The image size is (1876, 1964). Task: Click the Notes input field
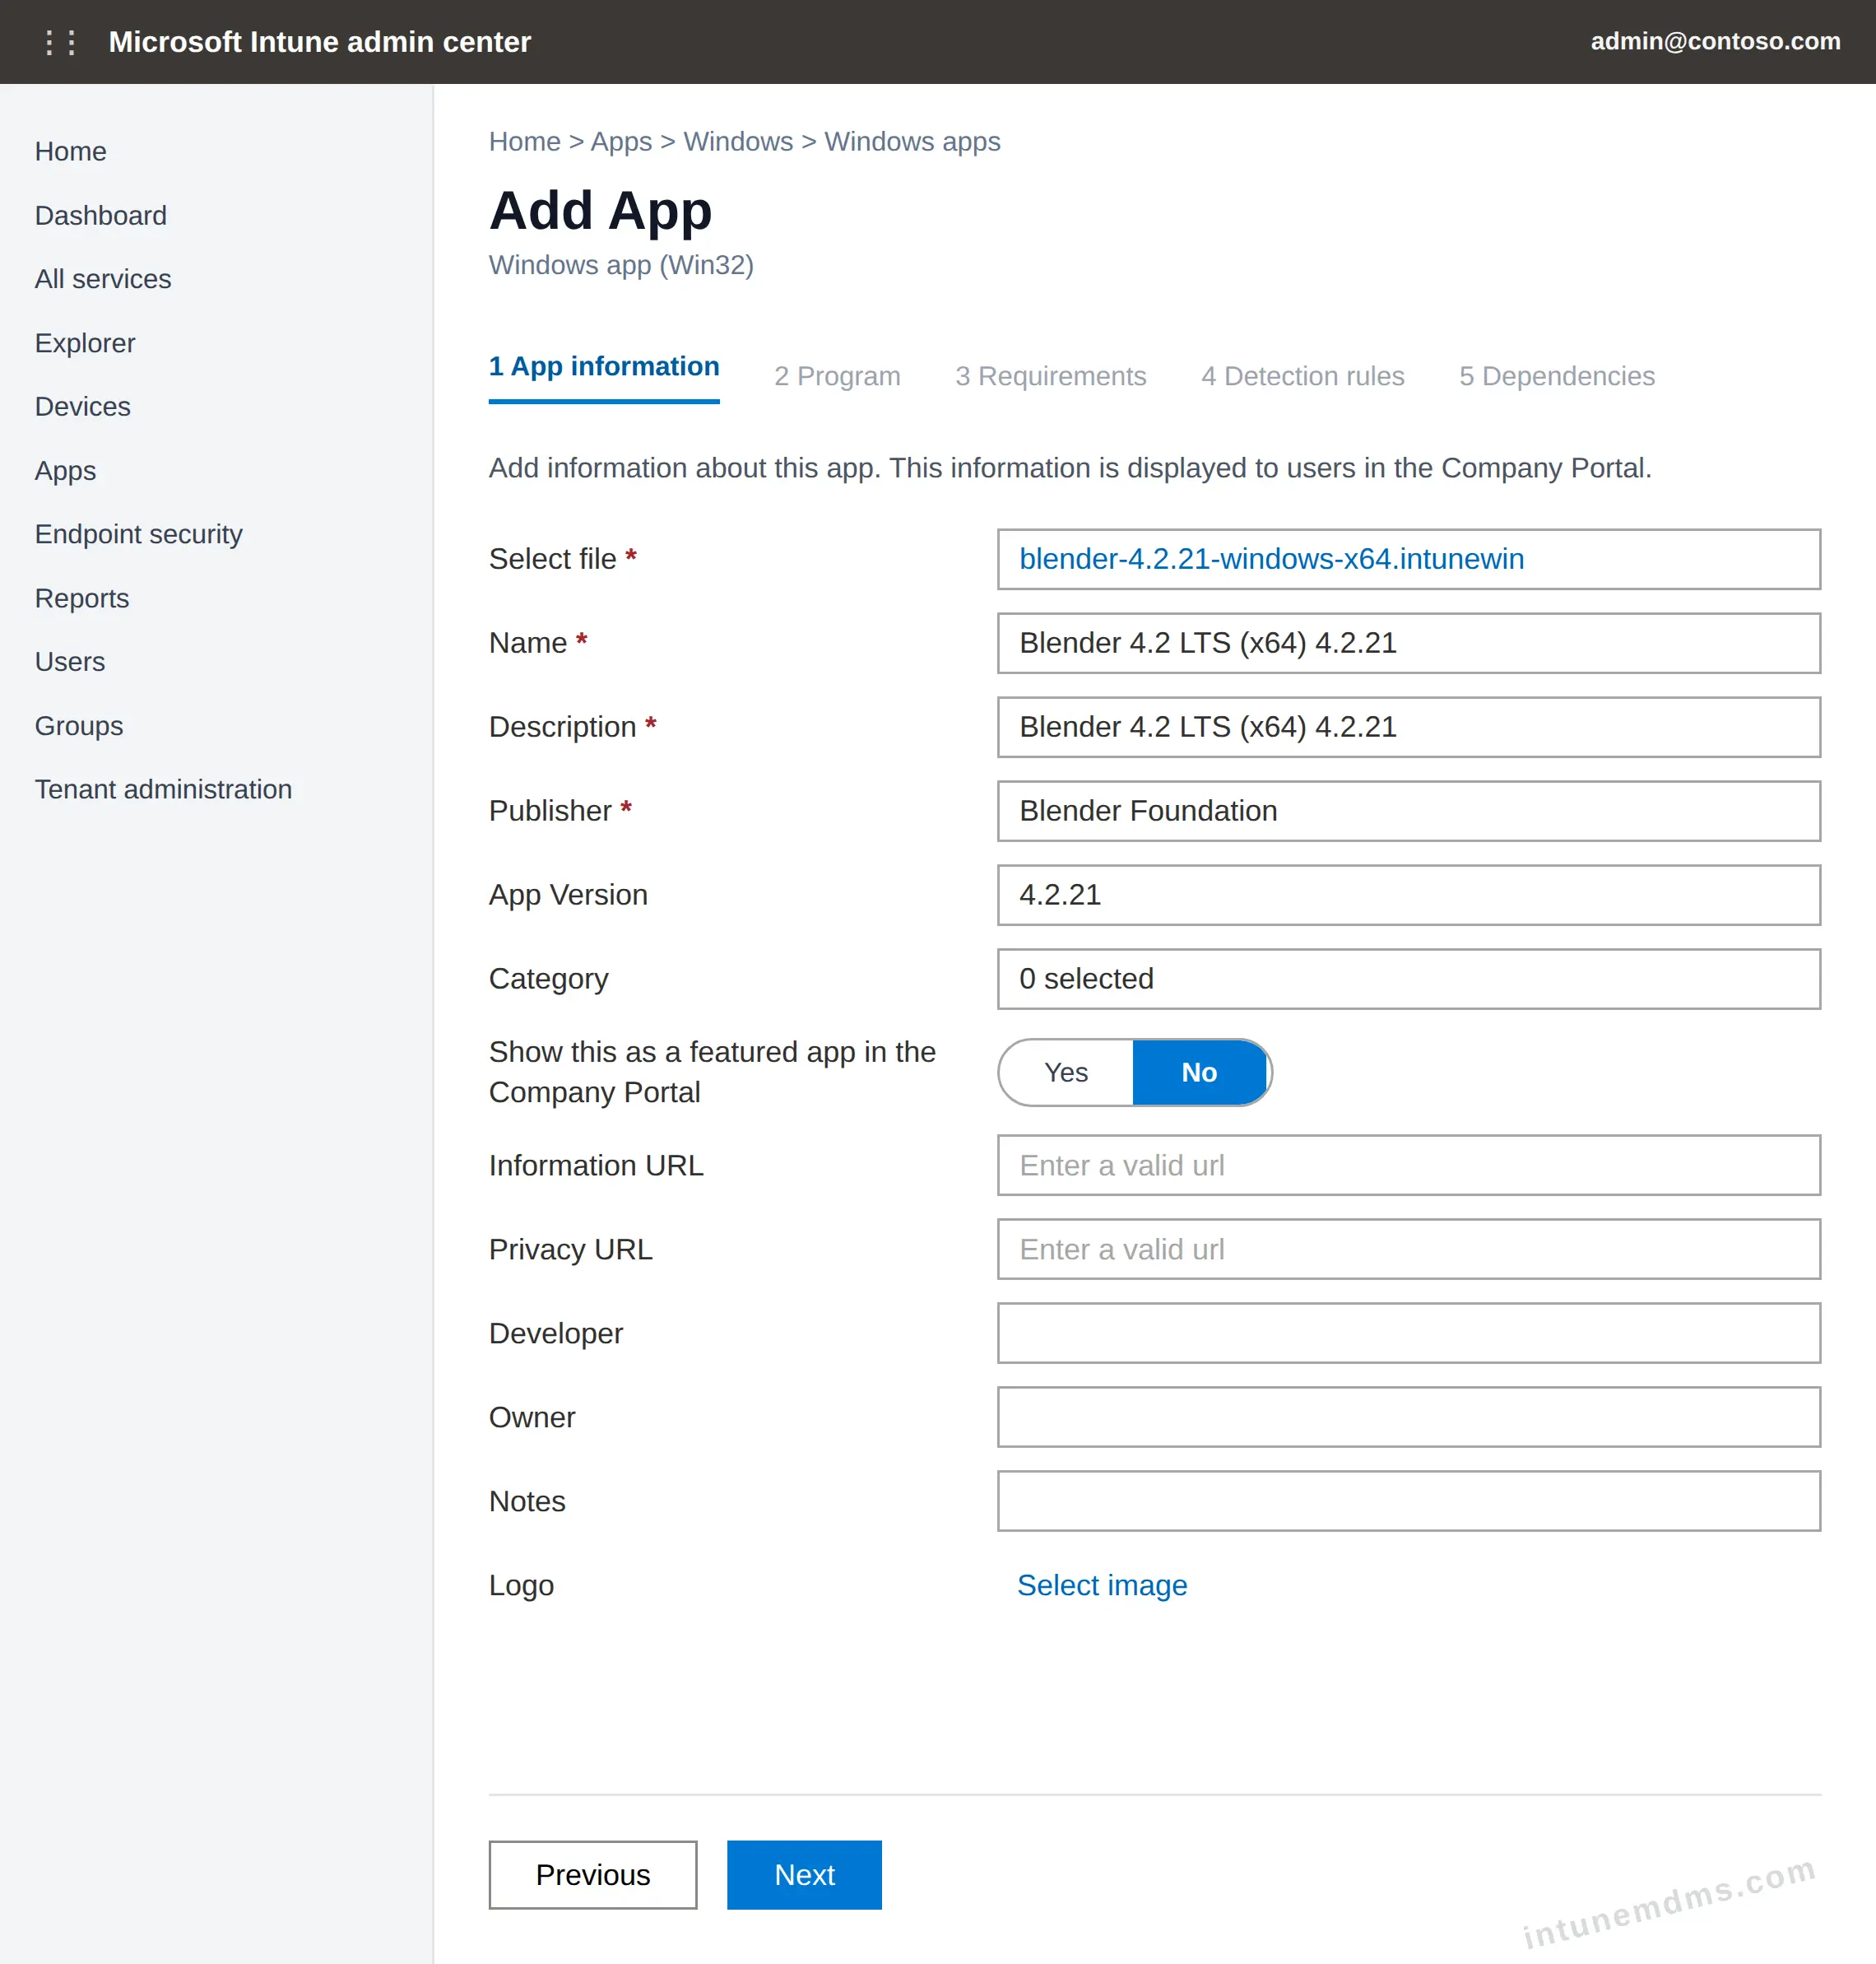1408,1501
